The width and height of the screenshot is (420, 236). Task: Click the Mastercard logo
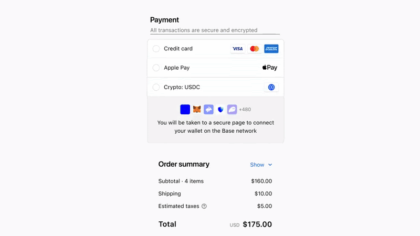255,49
